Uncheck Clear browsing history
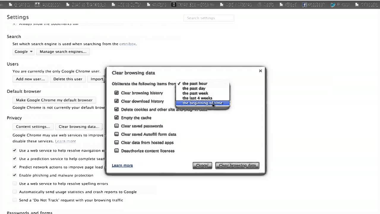380x214 pixels. pyautogui.click(x=117, y=93)
